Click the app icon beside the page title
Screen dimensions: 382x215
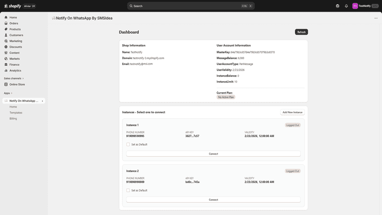54,18
